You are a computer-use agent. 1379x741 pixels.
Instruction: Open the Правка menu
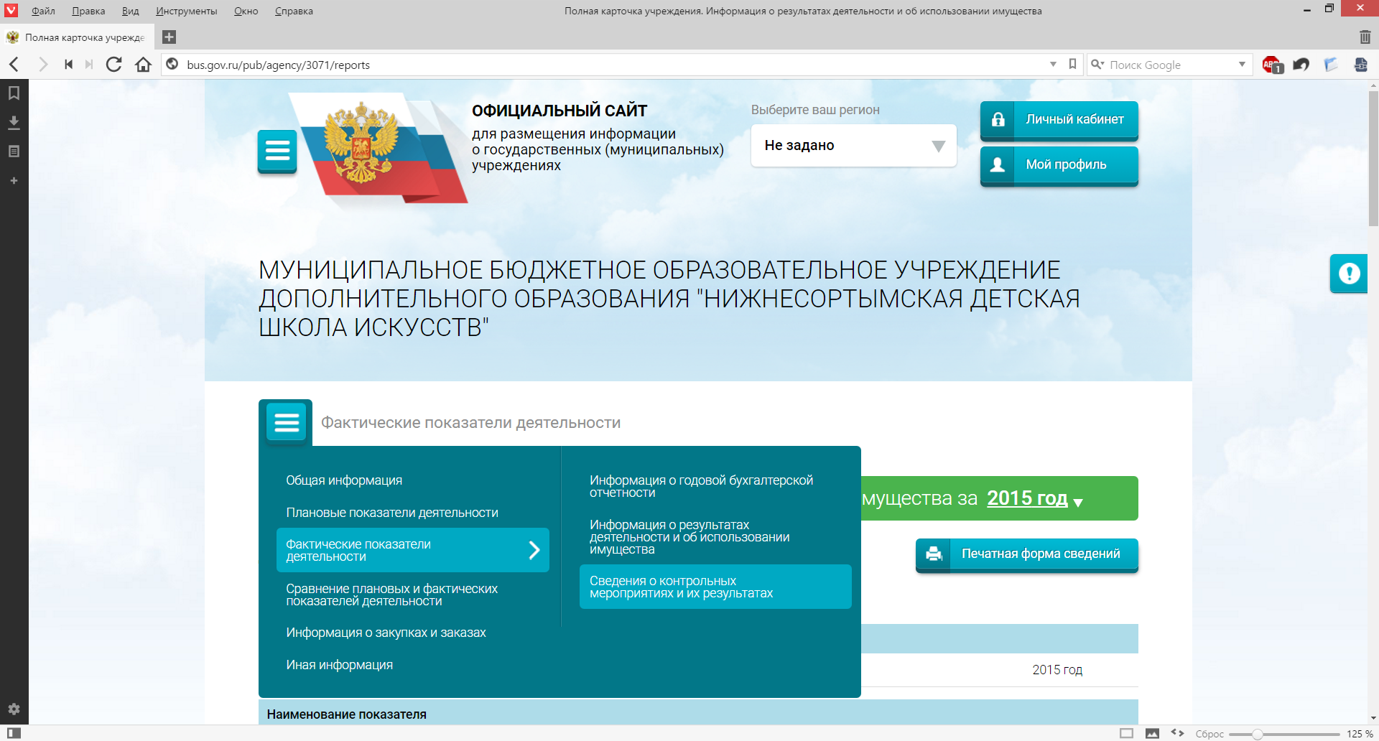click(88, 11)
